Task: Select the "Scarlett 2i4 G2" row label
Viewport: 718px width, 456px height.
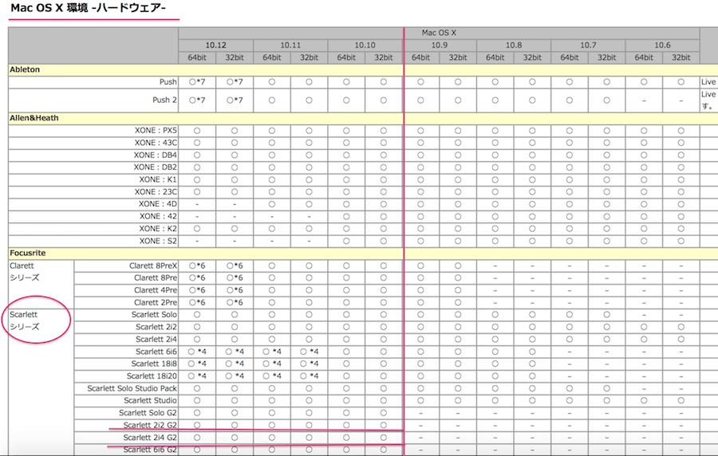Action: click(x=150, y=438)
